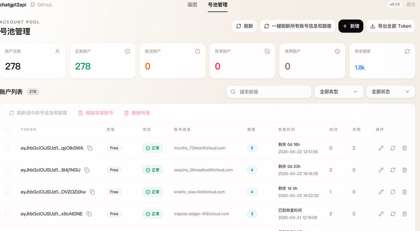Click quota badge 5 in first row
420x231 pixels.
click(252, 148)
